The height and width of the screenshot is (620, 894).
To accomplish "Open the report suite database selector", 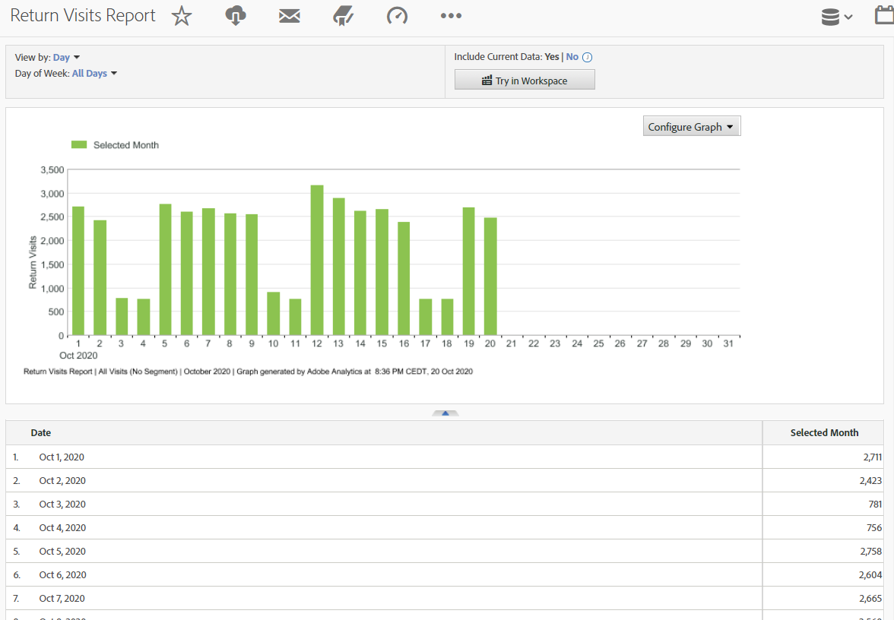I will point(836,17).
